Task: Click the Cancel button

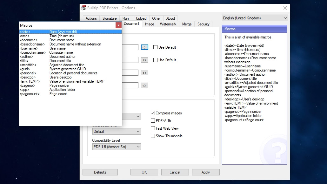Action: click(175, 172)
